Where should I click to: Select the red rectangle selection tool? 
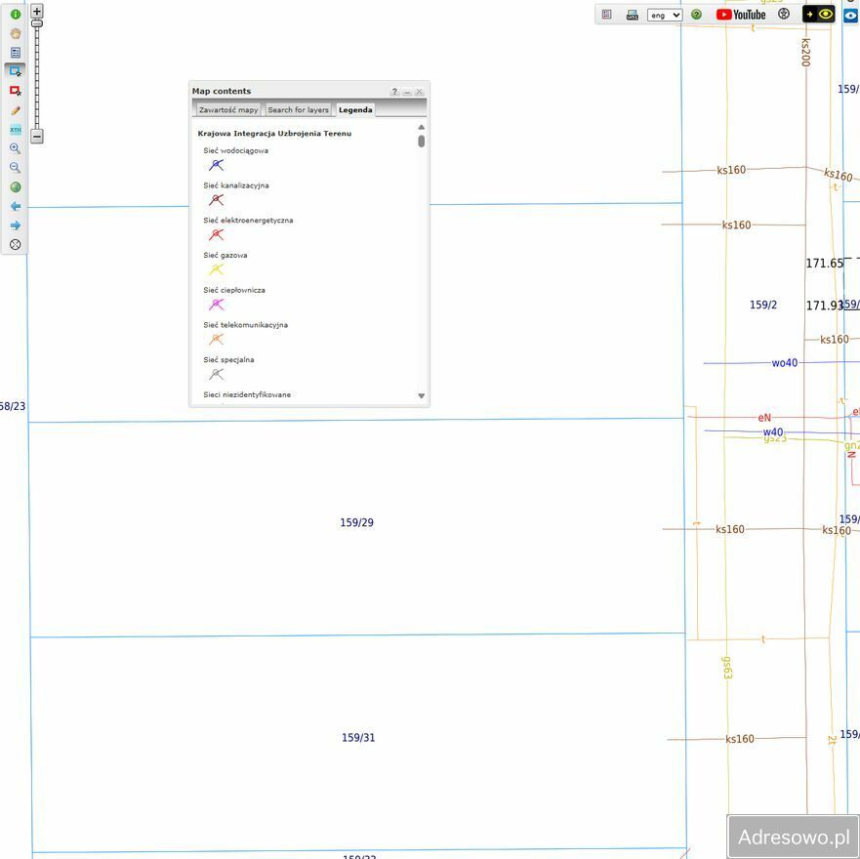[x=16, y=91]
